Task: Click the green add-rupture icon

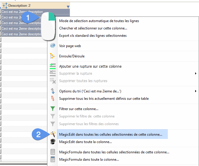Action: [x=53, y=66]
